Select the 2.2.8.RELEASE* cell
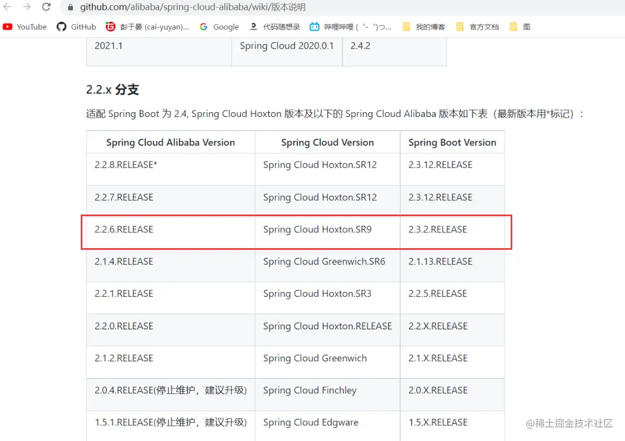The height and width of the screenshot is (441, 625). click(171, 169)
